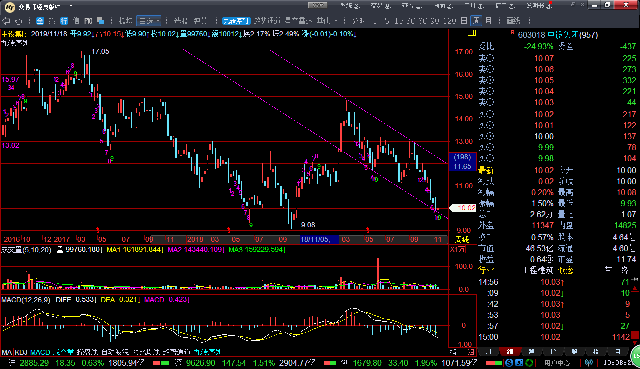This screenshot has width=640, height=369.
Task: Open the 用户中心 user center link
Action: point(557,363)
